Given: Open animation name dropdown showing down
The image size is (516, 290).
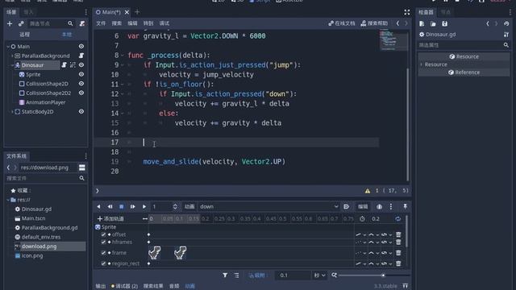Looking at the screenshot, I should click(x=268, y=206).
